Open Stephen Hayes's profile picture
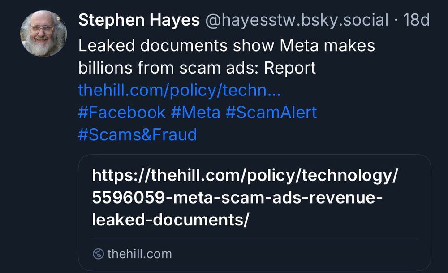 point(43,31)
